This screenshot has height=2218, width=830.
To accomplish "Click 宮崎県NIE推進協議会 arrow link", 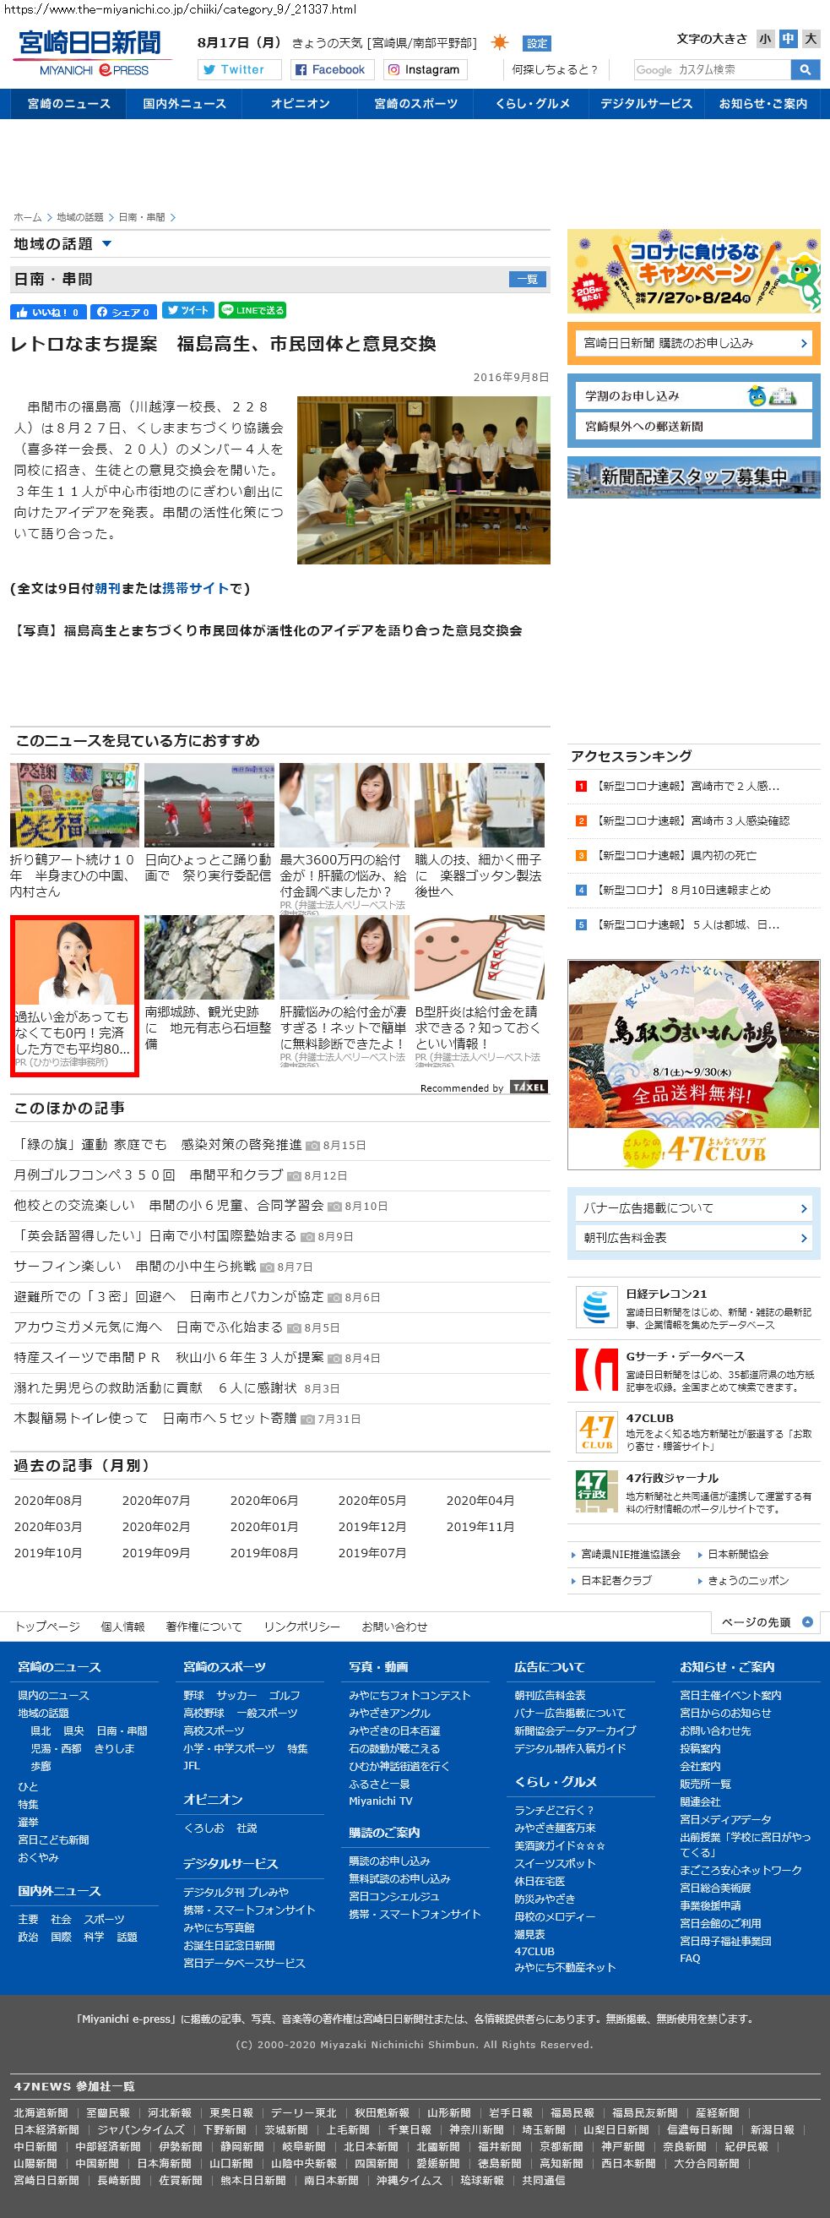I will coord(631,1554).
